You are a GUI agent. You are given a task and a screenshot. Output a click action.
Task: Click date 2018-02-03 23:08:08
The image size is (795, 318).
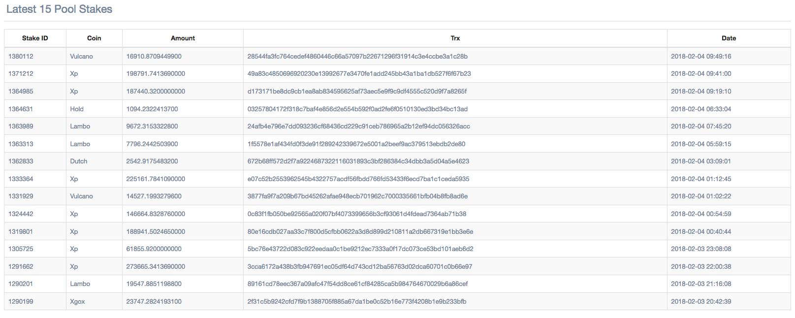click(701, 249)
